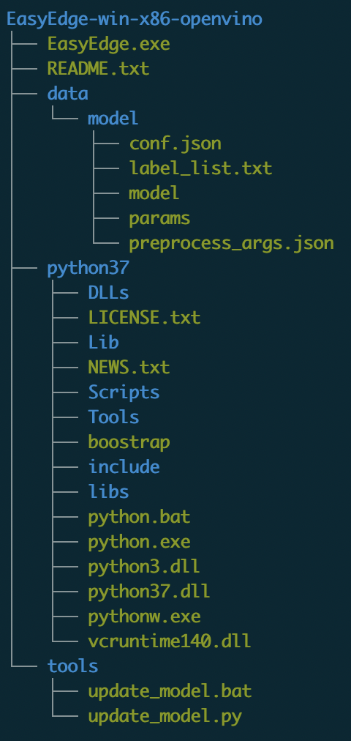351x741 pixels.
Task: Select vcruntime140.dll file
Action: 170,641
